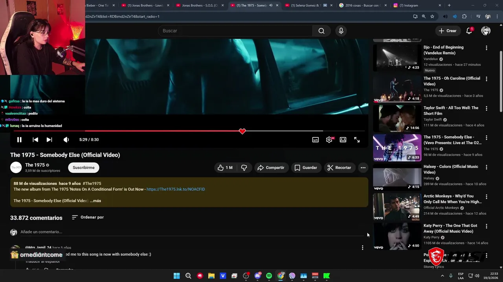Open the video player settings gear

[x=329, y=139]
